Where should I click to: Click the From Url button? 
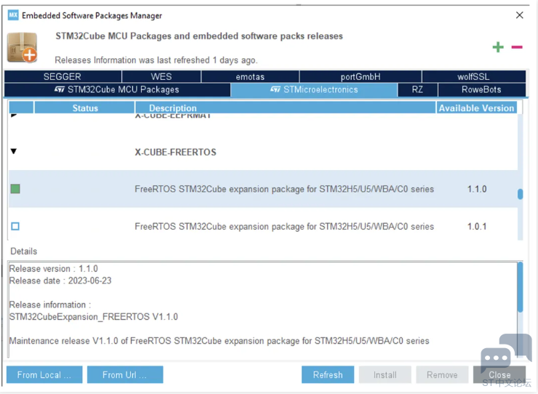pyautogui.click(x=125, y=375)
